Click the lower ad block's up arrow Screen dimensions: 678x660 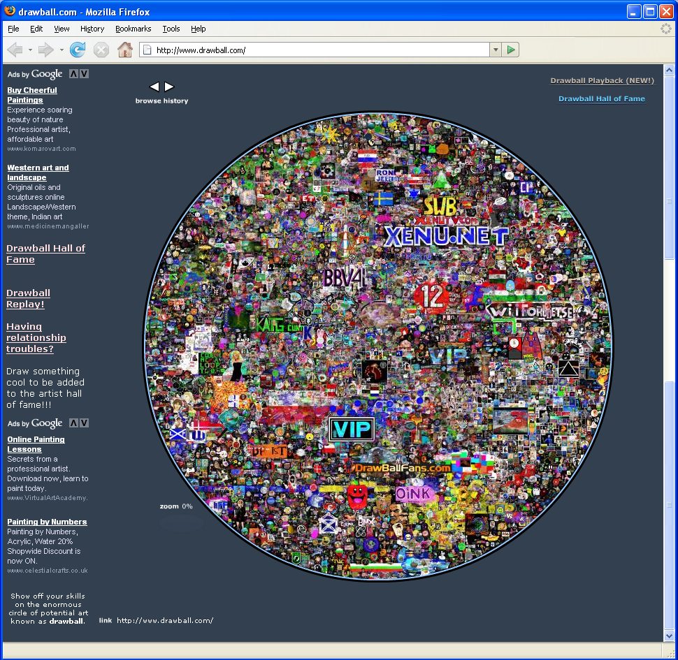74,423
